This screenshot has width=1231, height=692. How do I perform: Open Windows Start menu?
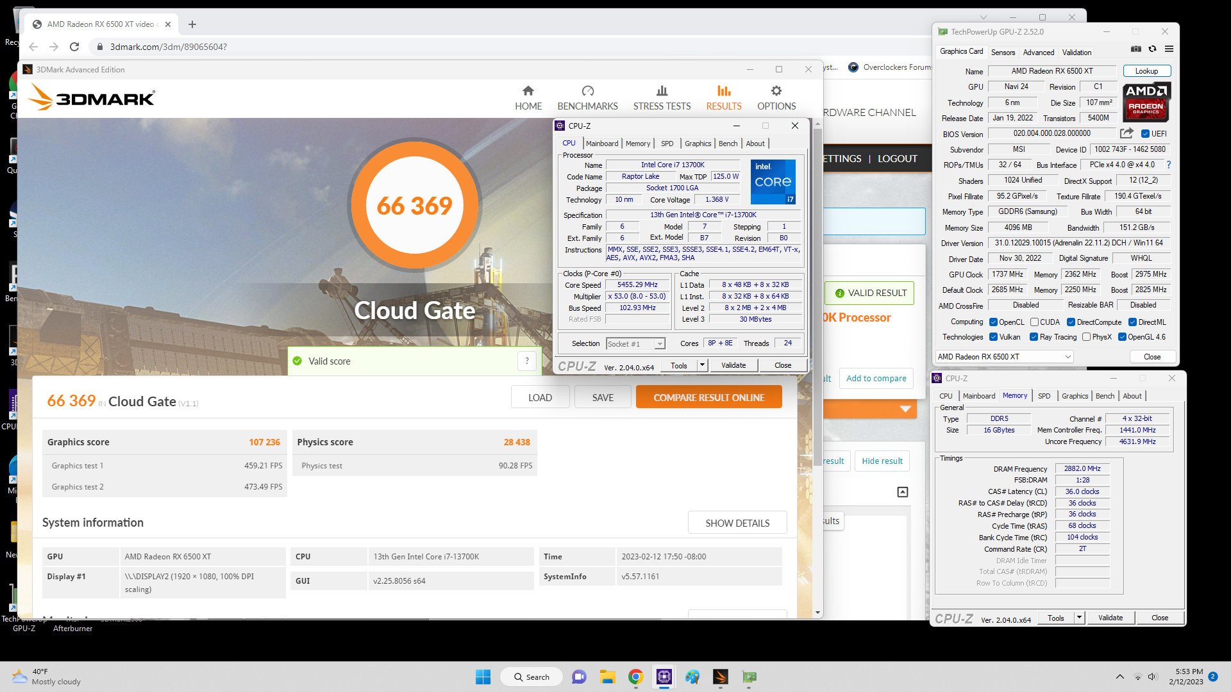tap(483, 677)
